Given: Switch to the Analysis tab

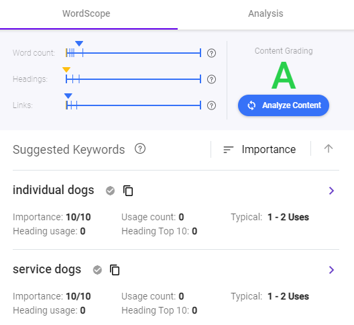Looking at the screenshot, I should pyautogui.click(x=265, y=14).
